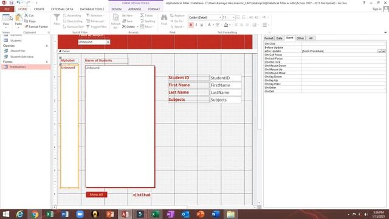Select the FirstName text box on the form
389x219 pixels.
225,85
